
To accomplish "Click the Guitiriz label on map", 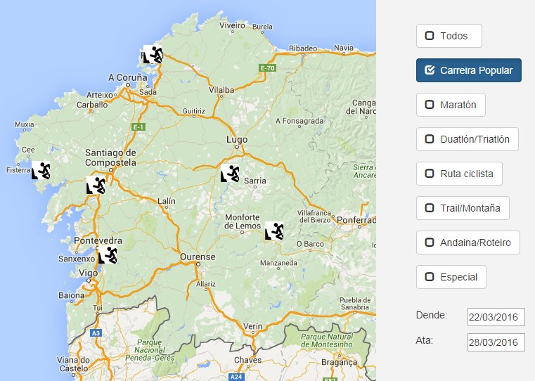I will pos(194,111).
